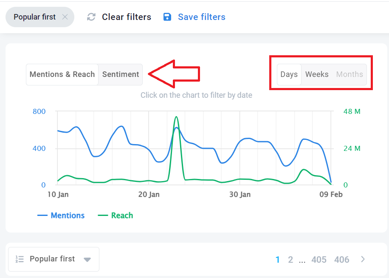Select the Weeks granularity option

point(317,74)
